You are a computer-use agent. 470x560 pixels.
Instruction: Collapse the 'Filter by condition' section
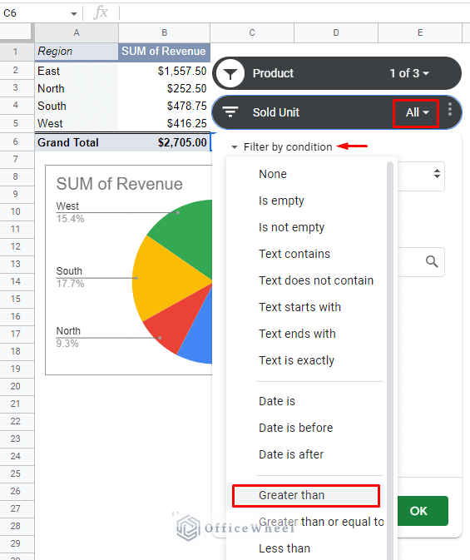(x=235, y=146)
